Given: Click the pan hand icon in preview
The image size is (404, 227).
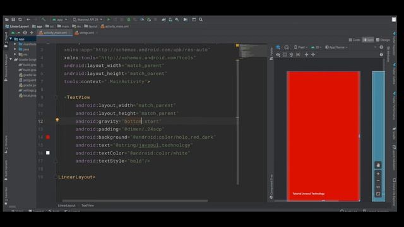Looking at the screenshot, I should point(378,165).
